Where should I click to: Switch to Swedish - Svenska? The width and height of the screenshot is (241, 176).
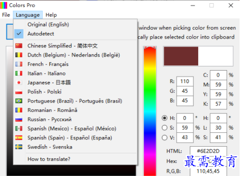coord(75,147)
